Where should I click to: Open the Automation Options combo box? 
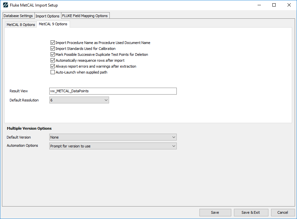point(113,146)
